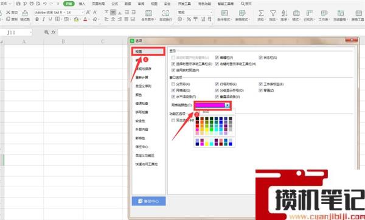Image resolution: width=365 pixels, height=220 pixels.
Task: Switch to the 开始 ribbon tab
Action: 69,4
